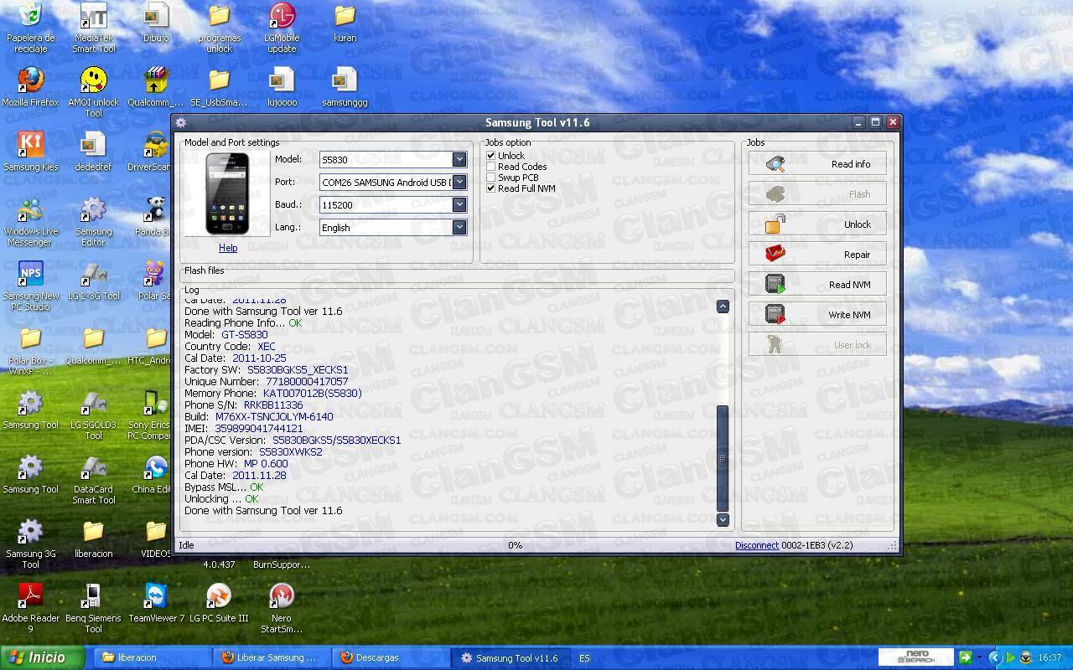Uncheck the Unlock job option
Screen dimensions: 1073x670
point(491,156)
